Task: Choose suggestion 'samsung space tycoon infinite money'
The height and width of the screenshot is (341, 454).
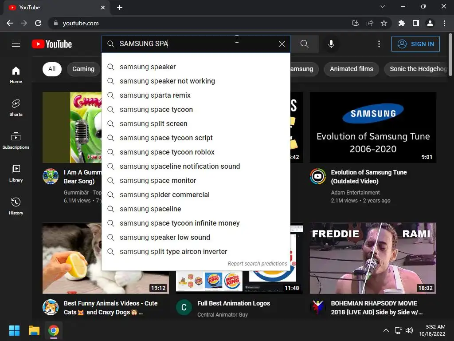Action: [196, 223]
